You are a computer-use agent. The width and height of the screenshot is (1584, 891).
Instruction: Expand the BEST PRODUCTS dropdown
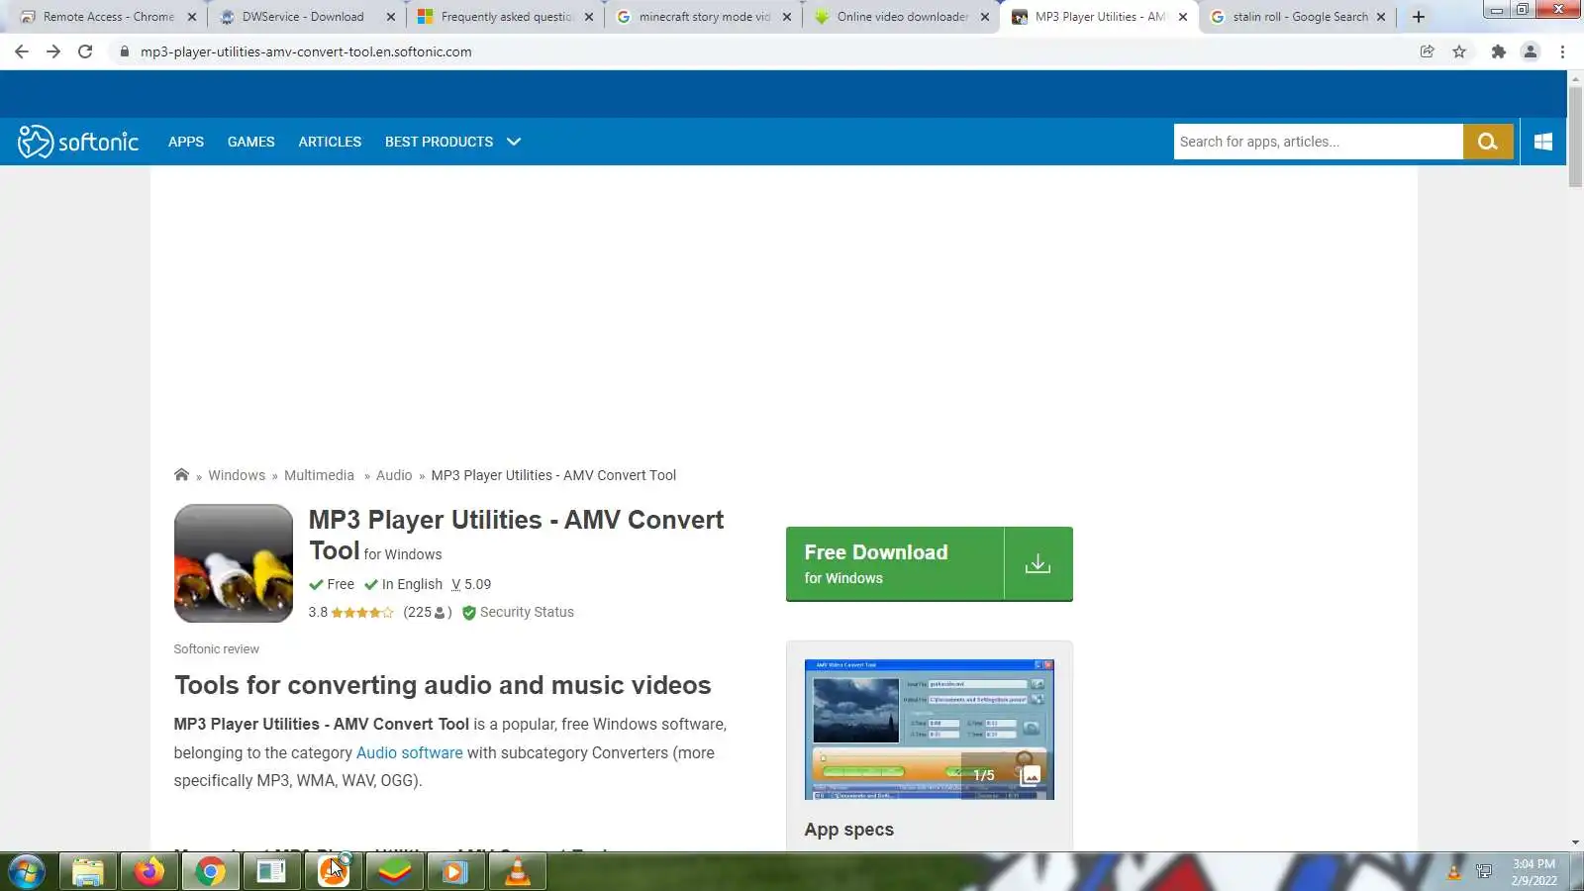tap(452, 142)
